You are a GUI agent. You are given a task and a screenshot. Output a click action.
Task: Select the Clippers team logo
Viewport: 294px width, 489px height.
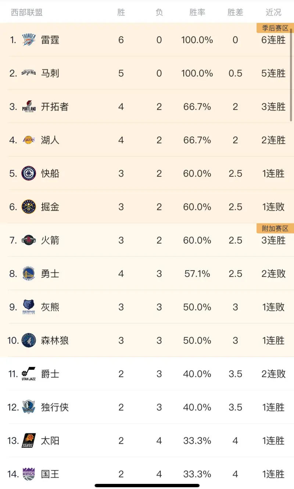29,173
